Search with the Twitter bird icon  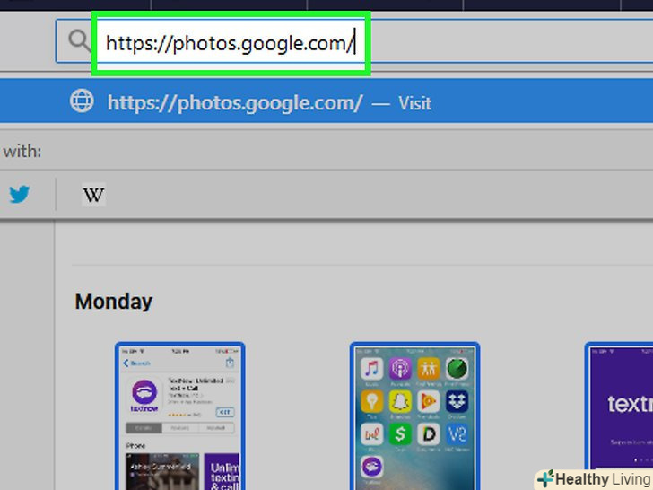20,194
